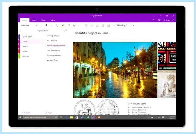Add a to-do checkbox tag
The image size is (196, 134).
pyautogui.click(x=108, y=25)
